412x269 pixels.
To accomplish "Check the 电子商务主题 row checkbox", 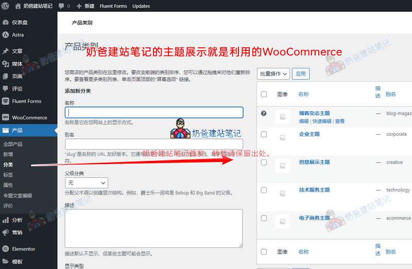I will (x=264, y=219).
